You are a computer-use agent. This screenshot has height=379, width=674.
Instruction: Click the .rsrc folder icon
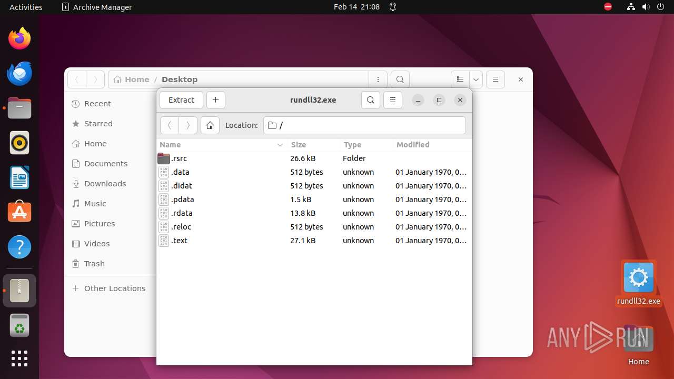(x=164, y=158)
